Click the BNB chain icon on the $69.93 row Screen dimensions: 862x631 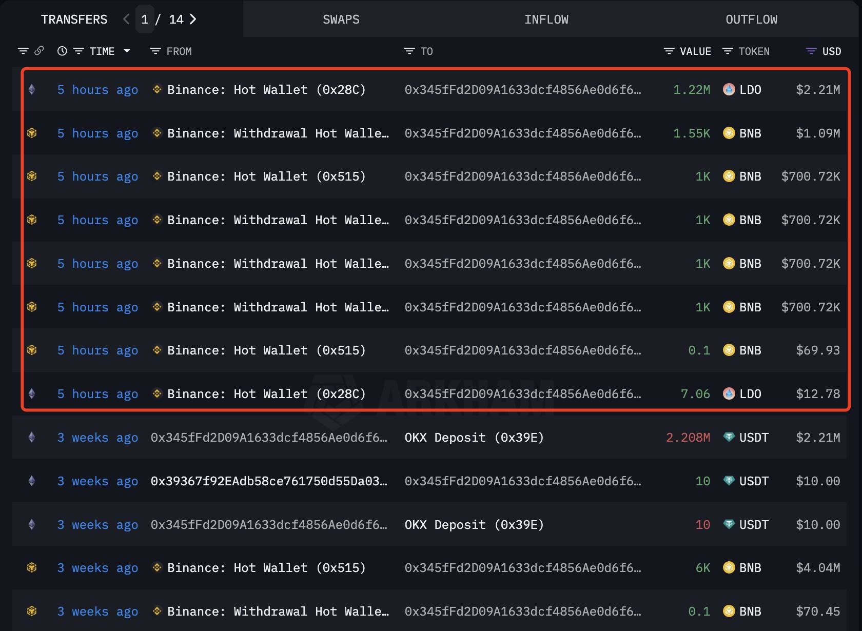point(32,350)
